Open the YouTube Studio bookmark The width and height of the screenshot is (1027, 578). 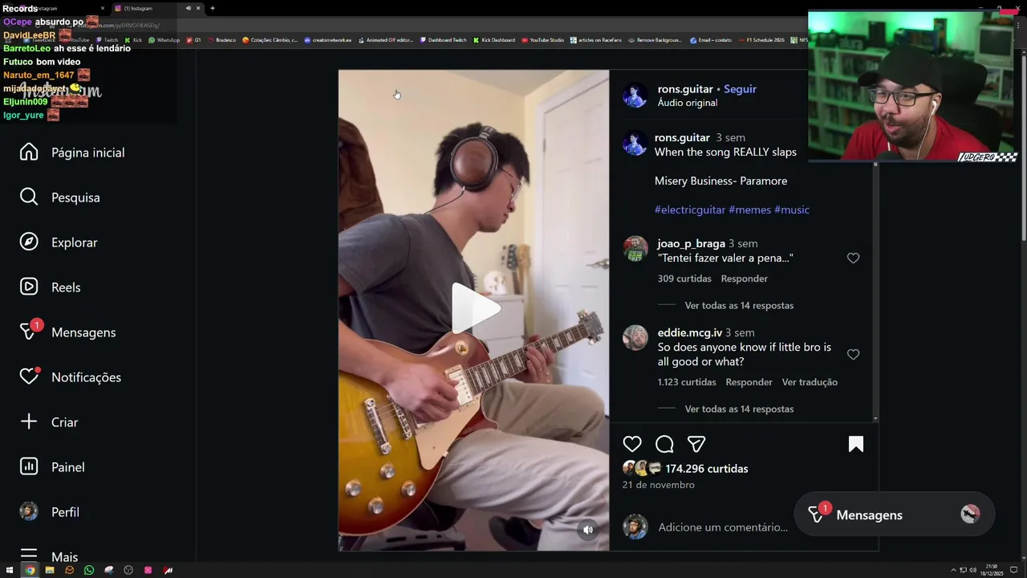coord(542,40)
